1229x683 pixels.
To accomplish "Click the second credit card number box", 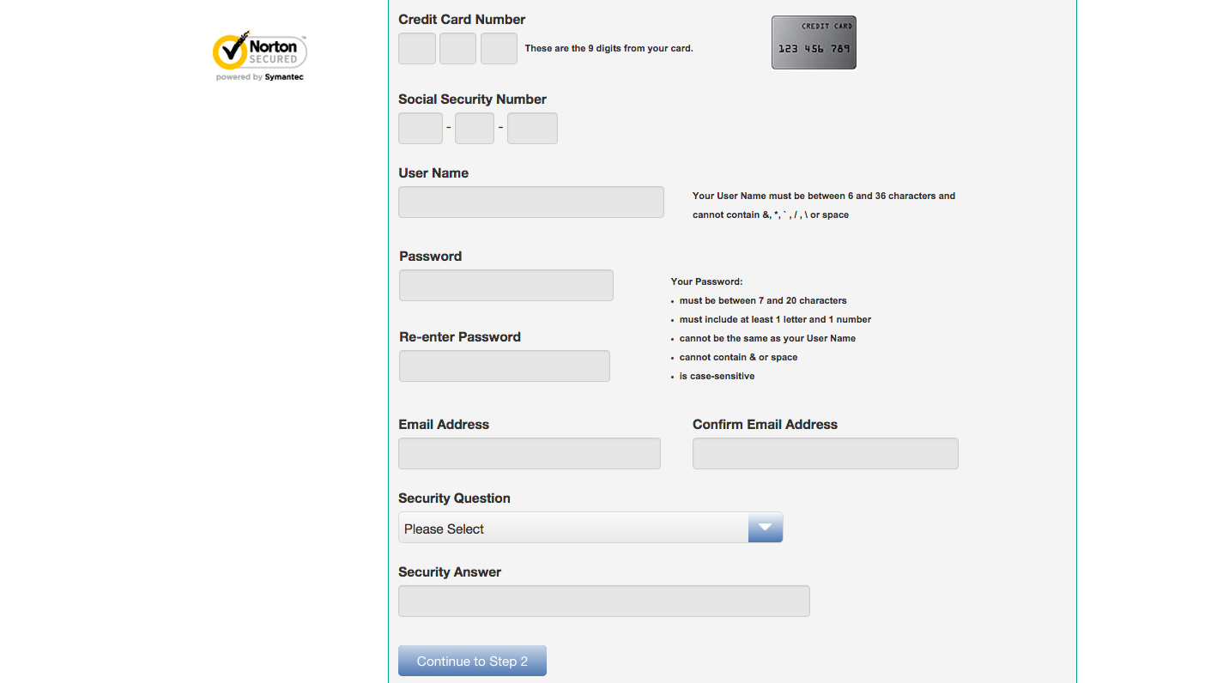I will [x=457, y=48].
